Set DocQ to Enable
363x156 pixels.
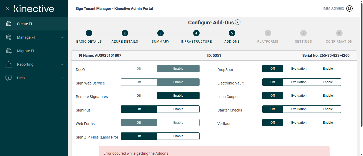pyautogui.click(x=178, y=69)
